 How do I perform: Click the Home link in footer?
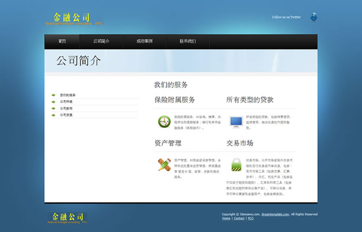tap(226, 219)
